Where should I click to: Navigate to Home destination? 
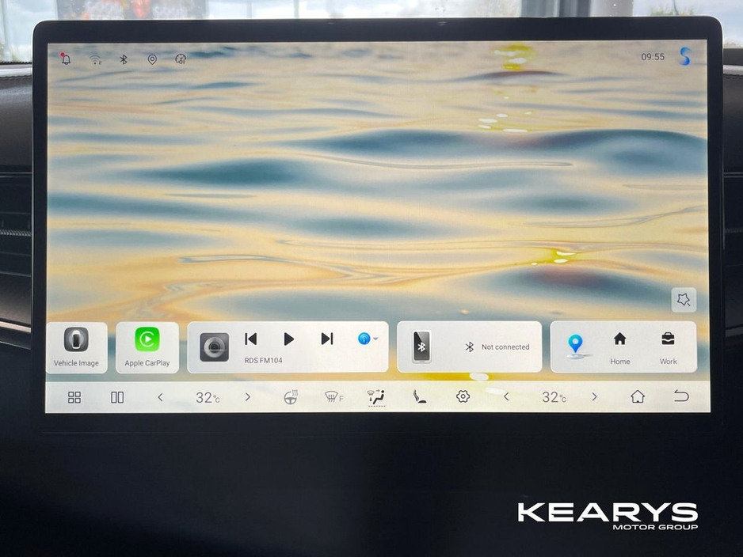click(x=619, y=347)
